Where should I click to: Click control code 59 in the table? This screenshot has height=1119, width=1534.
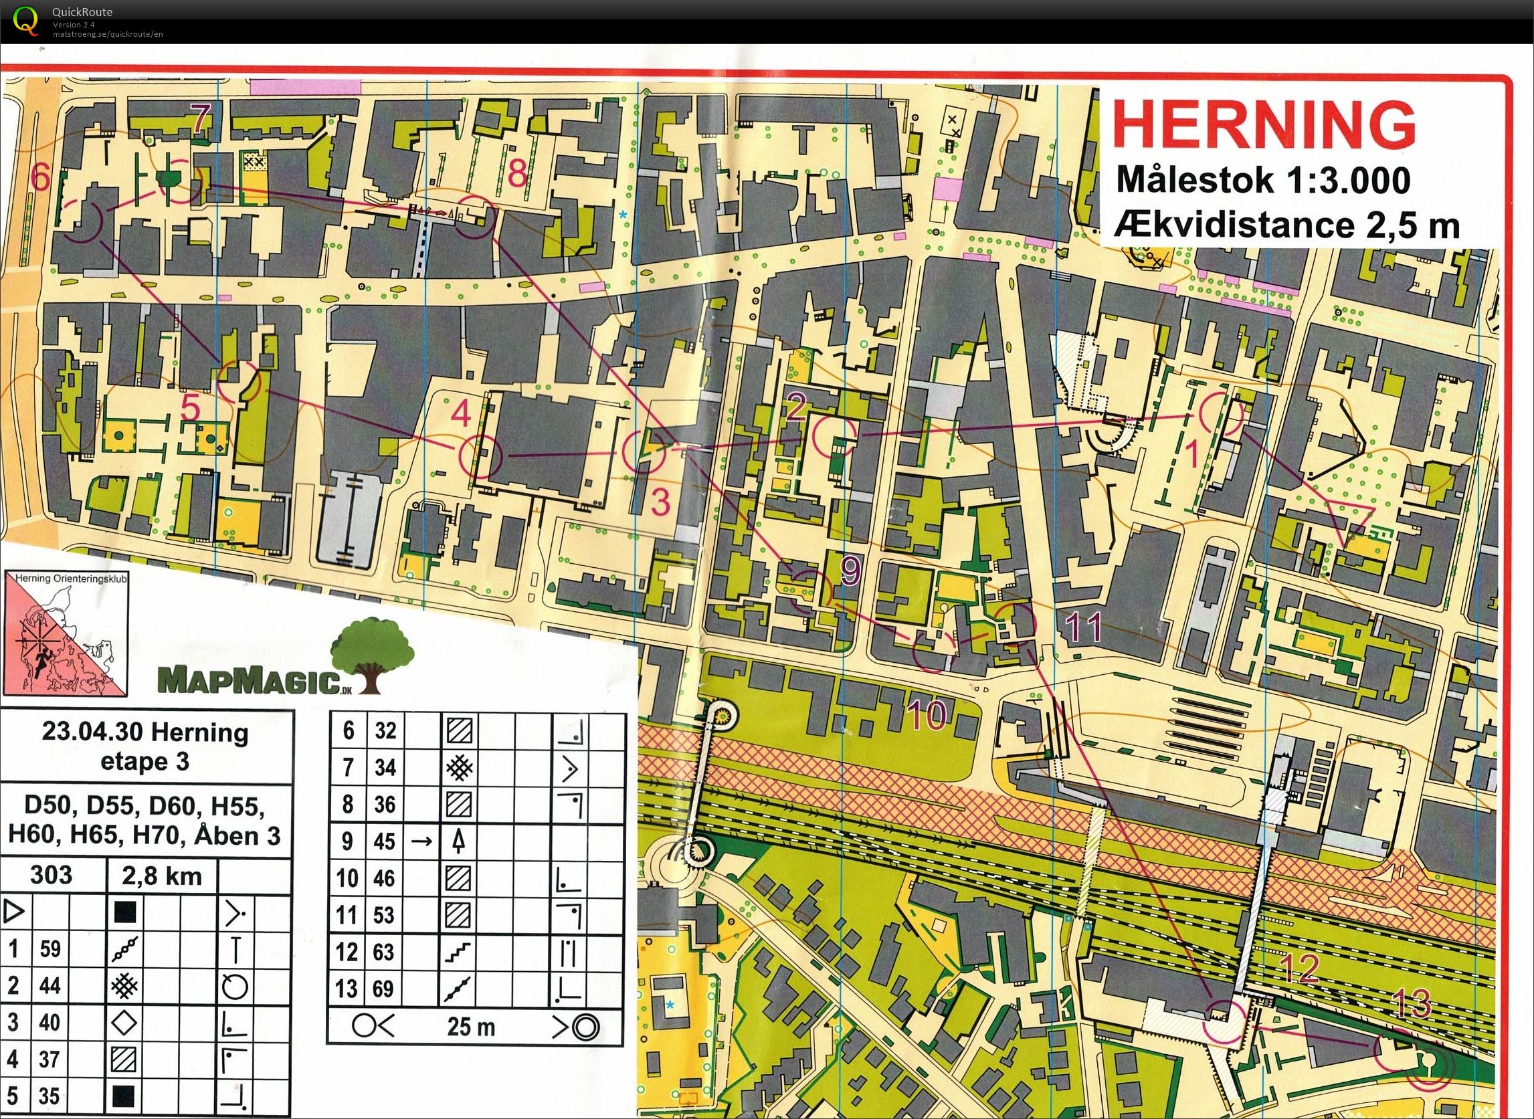(x=50, y=948)
